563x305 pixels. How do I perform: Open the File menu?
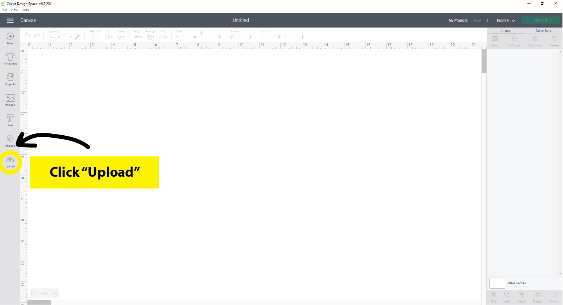click(4, 10)
